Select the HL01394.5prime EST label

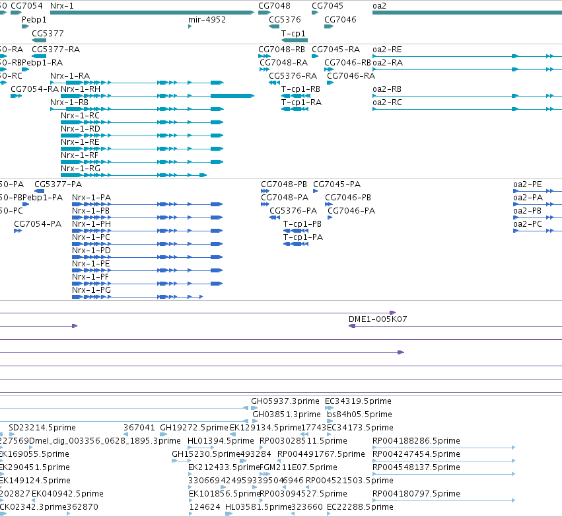pos(221,441)
